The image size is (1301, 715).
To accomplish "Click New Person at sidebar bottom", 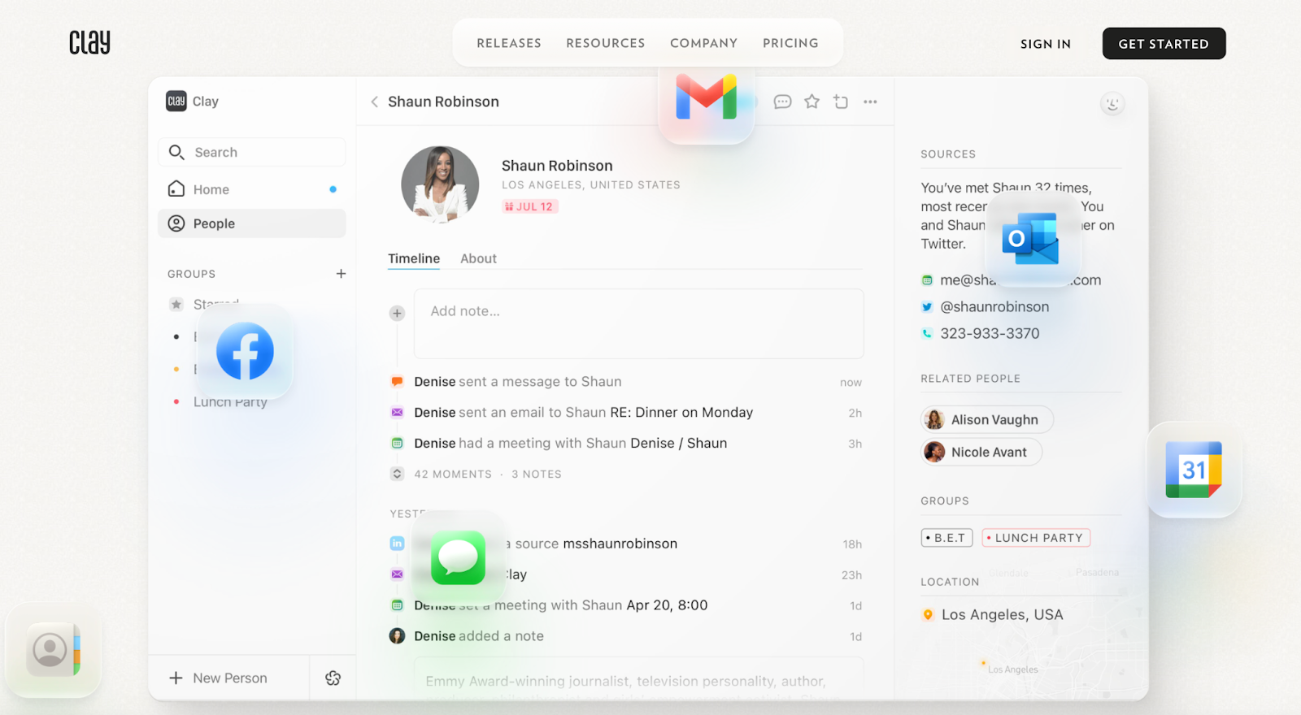I will tap(218, 678).
